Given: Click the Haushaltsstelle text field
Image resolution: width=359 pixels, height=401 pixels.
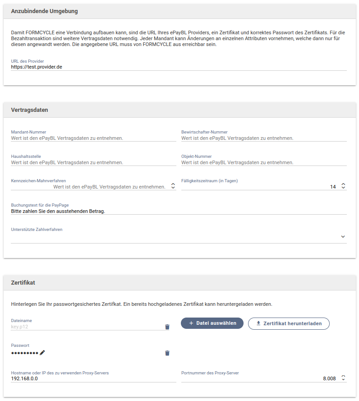Looking at the screenshot, I should (93, 162).
